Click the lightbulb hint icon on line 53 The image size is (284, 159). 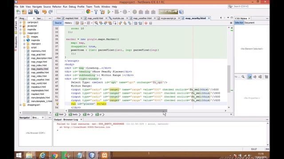pos(57,104)
